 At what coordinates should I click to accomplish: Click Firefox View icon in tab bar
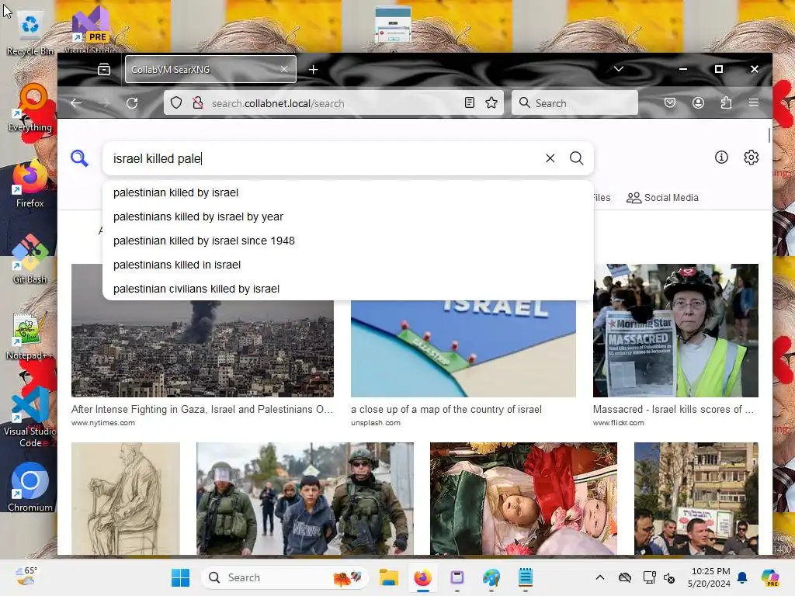[104, 69]
